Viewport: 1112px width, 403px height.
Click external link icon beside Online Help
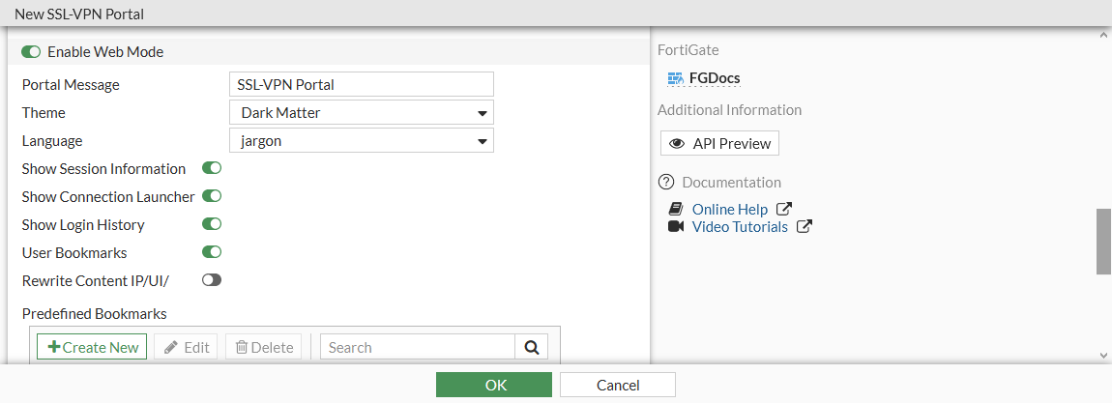tap(784, 209)
